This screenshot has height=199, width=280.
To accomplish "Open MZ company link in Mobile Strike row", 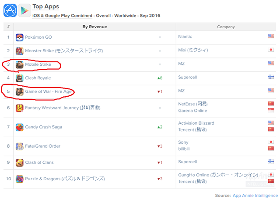I will [x=181, y=64].
